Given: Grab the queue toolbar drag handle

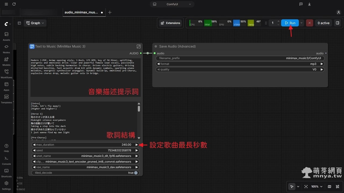Looking at the screenshot, I should 266,23.
